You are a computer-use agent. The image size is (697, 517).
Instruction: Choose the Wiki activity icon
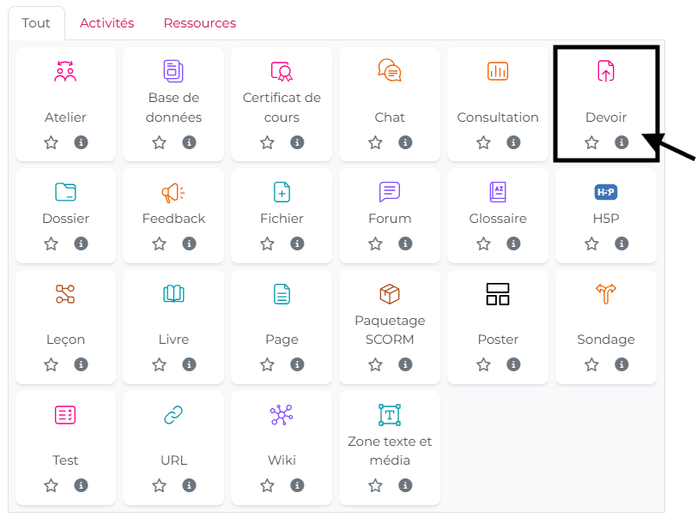click(282, 416)
